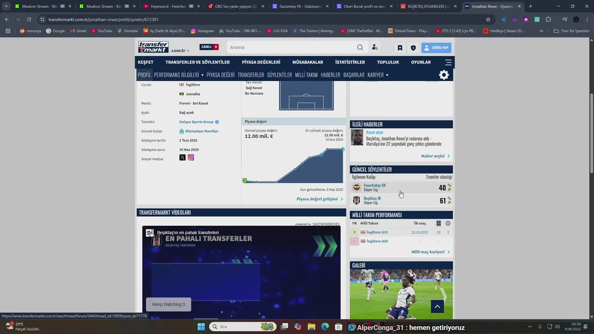594x334 pixels.
Task: Select the PİYASA DEĞERİ player tab
Action: pyautogui.click(x=220, y=75)
